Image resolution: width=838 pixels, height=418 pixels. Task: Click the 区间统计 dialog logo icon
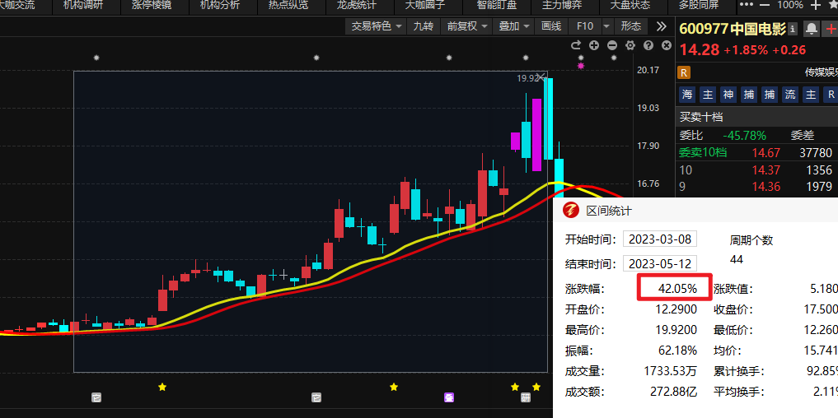click(571, 211)
